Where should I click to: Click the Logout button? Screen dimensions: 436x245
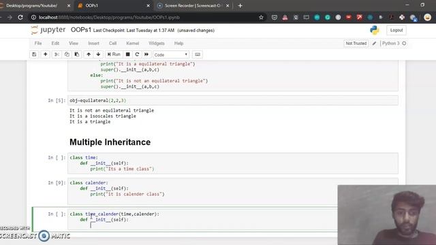click(396, 30)
